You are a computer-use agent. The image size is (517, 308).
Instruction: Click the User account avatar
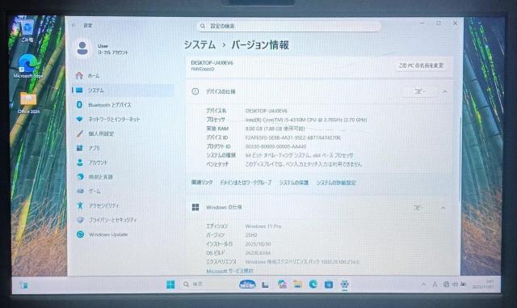[x=82, y=49]
